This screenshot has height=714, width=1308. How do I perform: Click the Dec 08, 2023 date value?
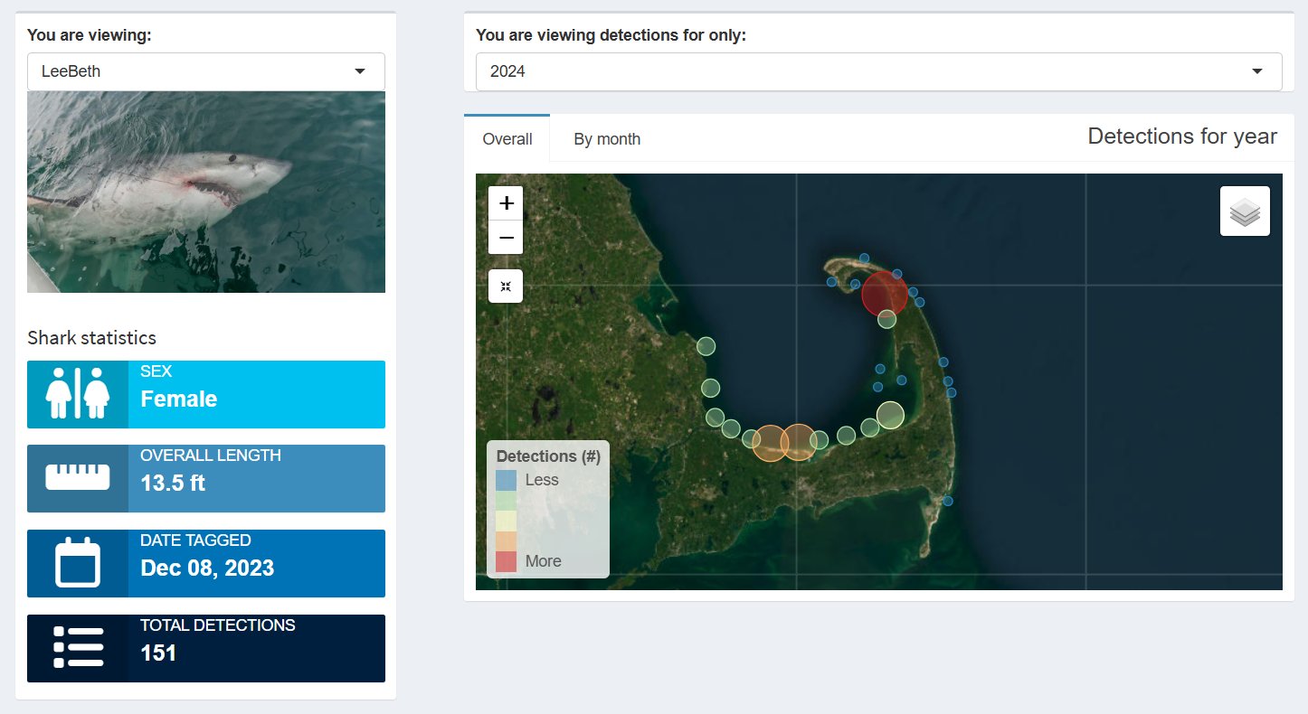click(x=207, y=568)
